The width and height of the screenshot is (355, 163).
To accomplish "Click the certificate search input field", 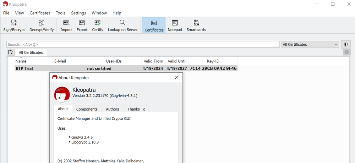I will pos(142,44).
